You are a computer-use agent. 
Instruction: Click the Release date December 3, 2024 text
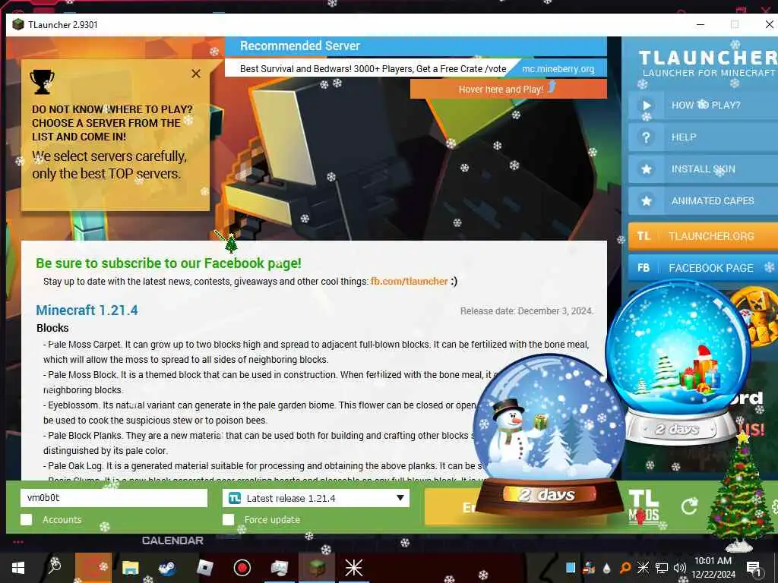pos(527,310)
